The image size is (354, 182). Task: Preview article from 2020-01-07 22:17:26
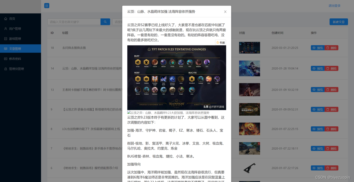pos(317,168)
